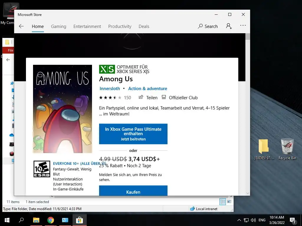Open the sign-in account icon

pyautogui.click(x=229, y=26)
